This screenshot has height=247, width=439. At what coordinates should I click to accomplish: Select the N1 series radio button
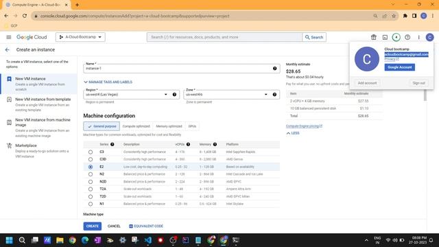[91, 204]
